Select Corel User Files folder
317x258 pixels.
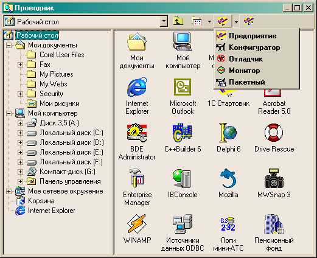coord(62,55)
